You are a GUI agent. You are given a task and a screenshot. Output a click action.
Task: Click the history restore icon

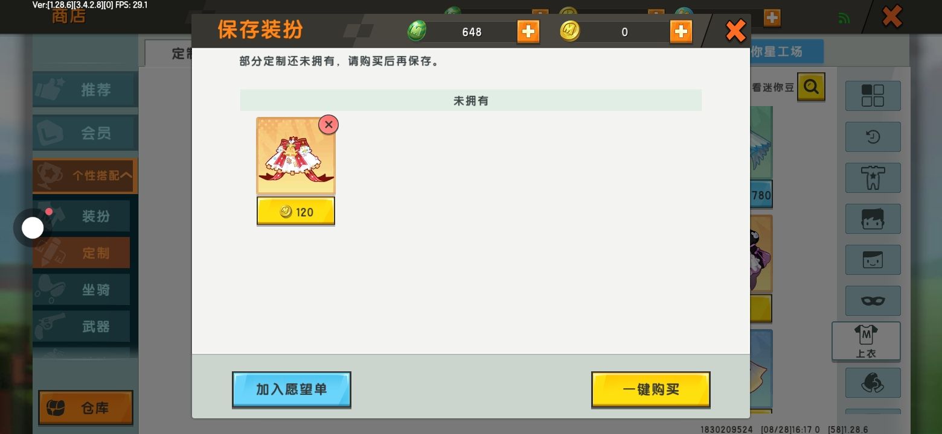tap(873, 137)
